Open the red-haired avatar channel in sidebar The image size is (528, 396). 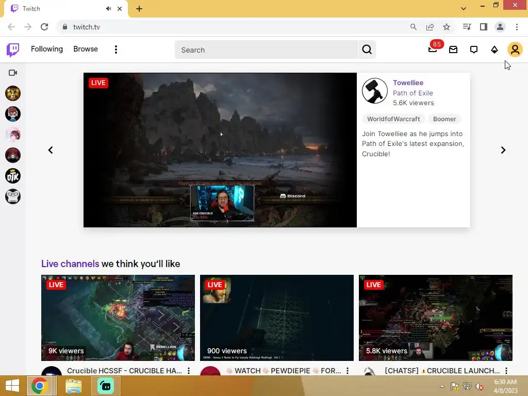pyautogui.click(x=13, y=114)
